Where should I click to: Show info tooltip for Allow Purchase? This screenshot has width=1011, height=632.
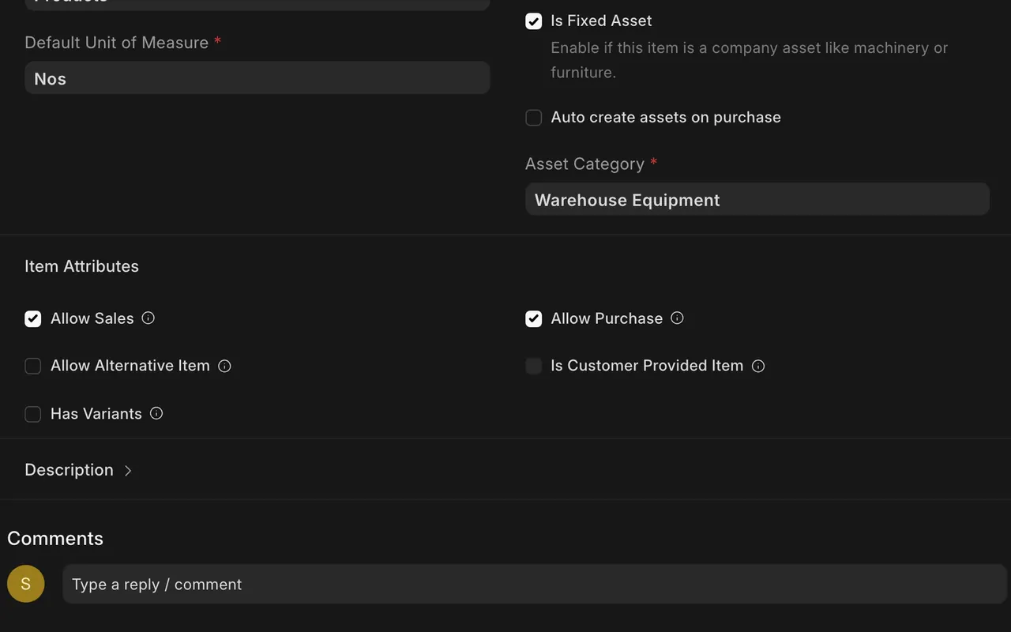tap(677, 318)
